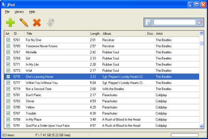Screen dimensions: 208x139
Task: Click the search magnifier icon
Action: pyautogui.click(x=148, y=22)
